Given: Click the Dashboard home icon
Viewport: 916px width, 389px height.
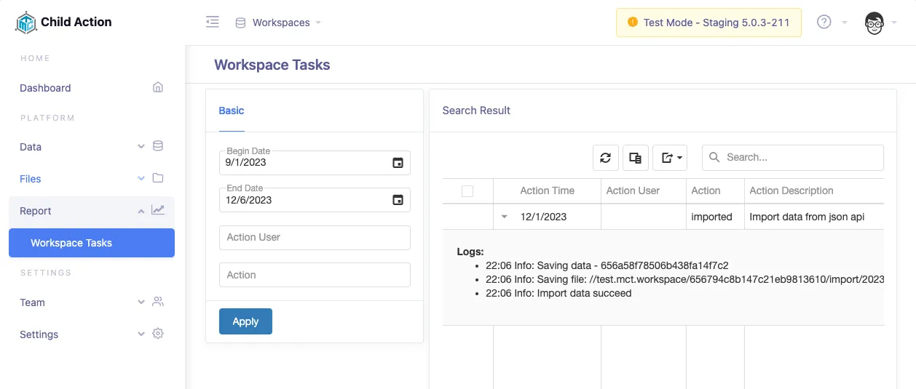Looking at the screenshot, I should (x=158, y=87).
